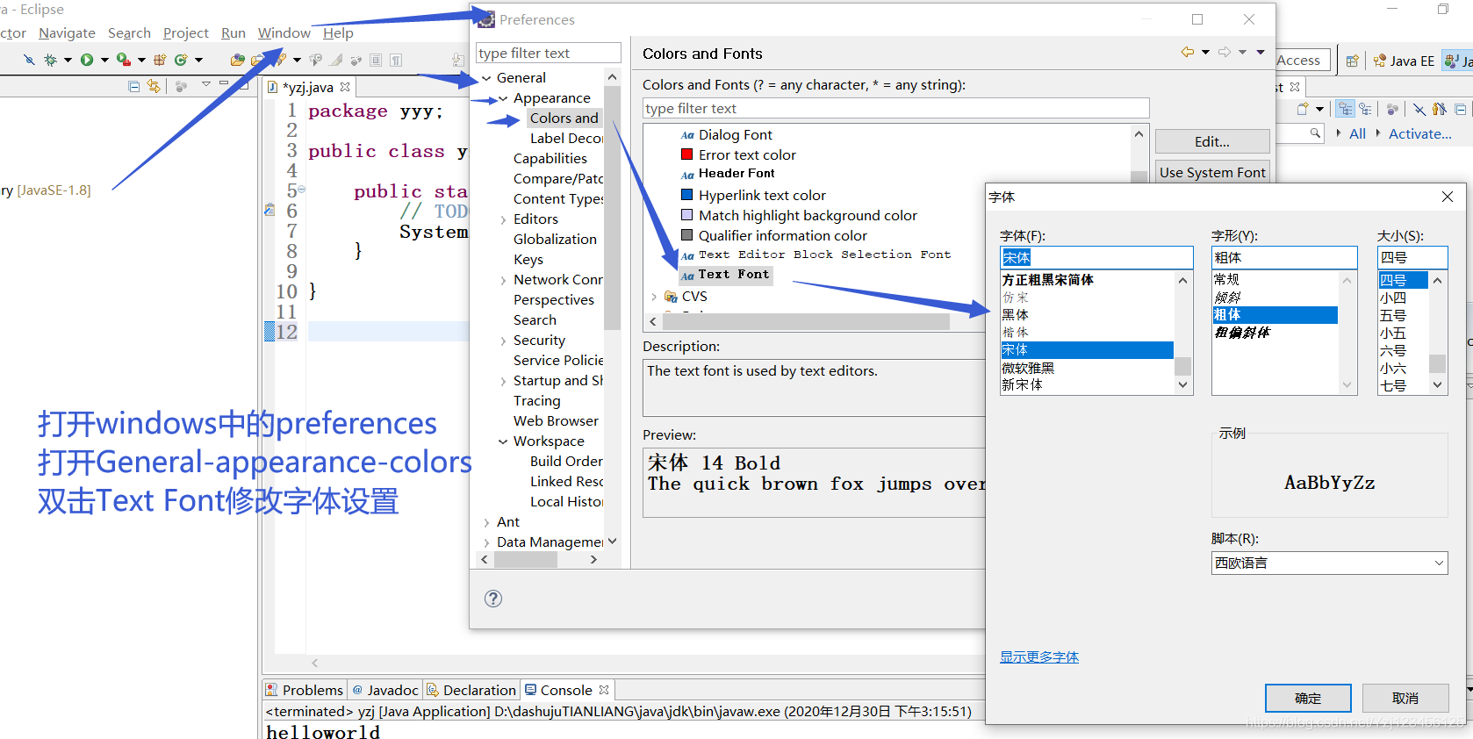
Task: Open dropdown arrow next to Run button
Action: coord(104,60)
